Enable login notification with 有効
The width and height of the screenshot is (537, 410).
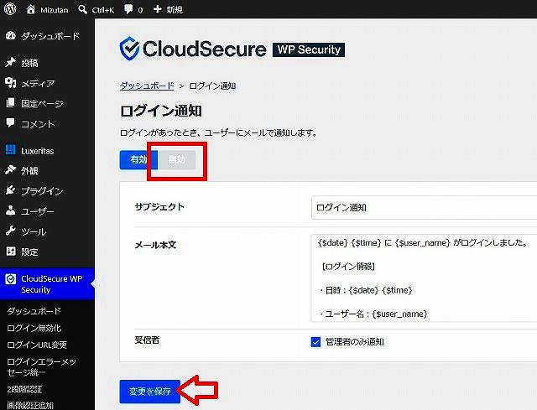(138, 159)
